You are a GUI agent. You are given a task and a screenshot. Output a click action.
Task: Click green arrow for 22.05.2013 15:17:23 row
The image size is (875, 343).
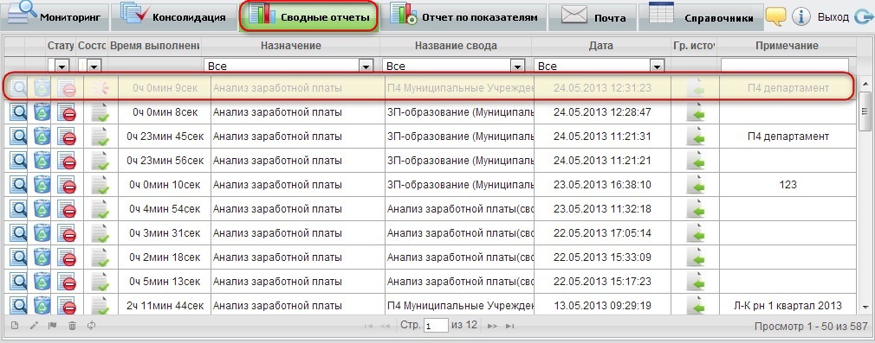[695, 283]
